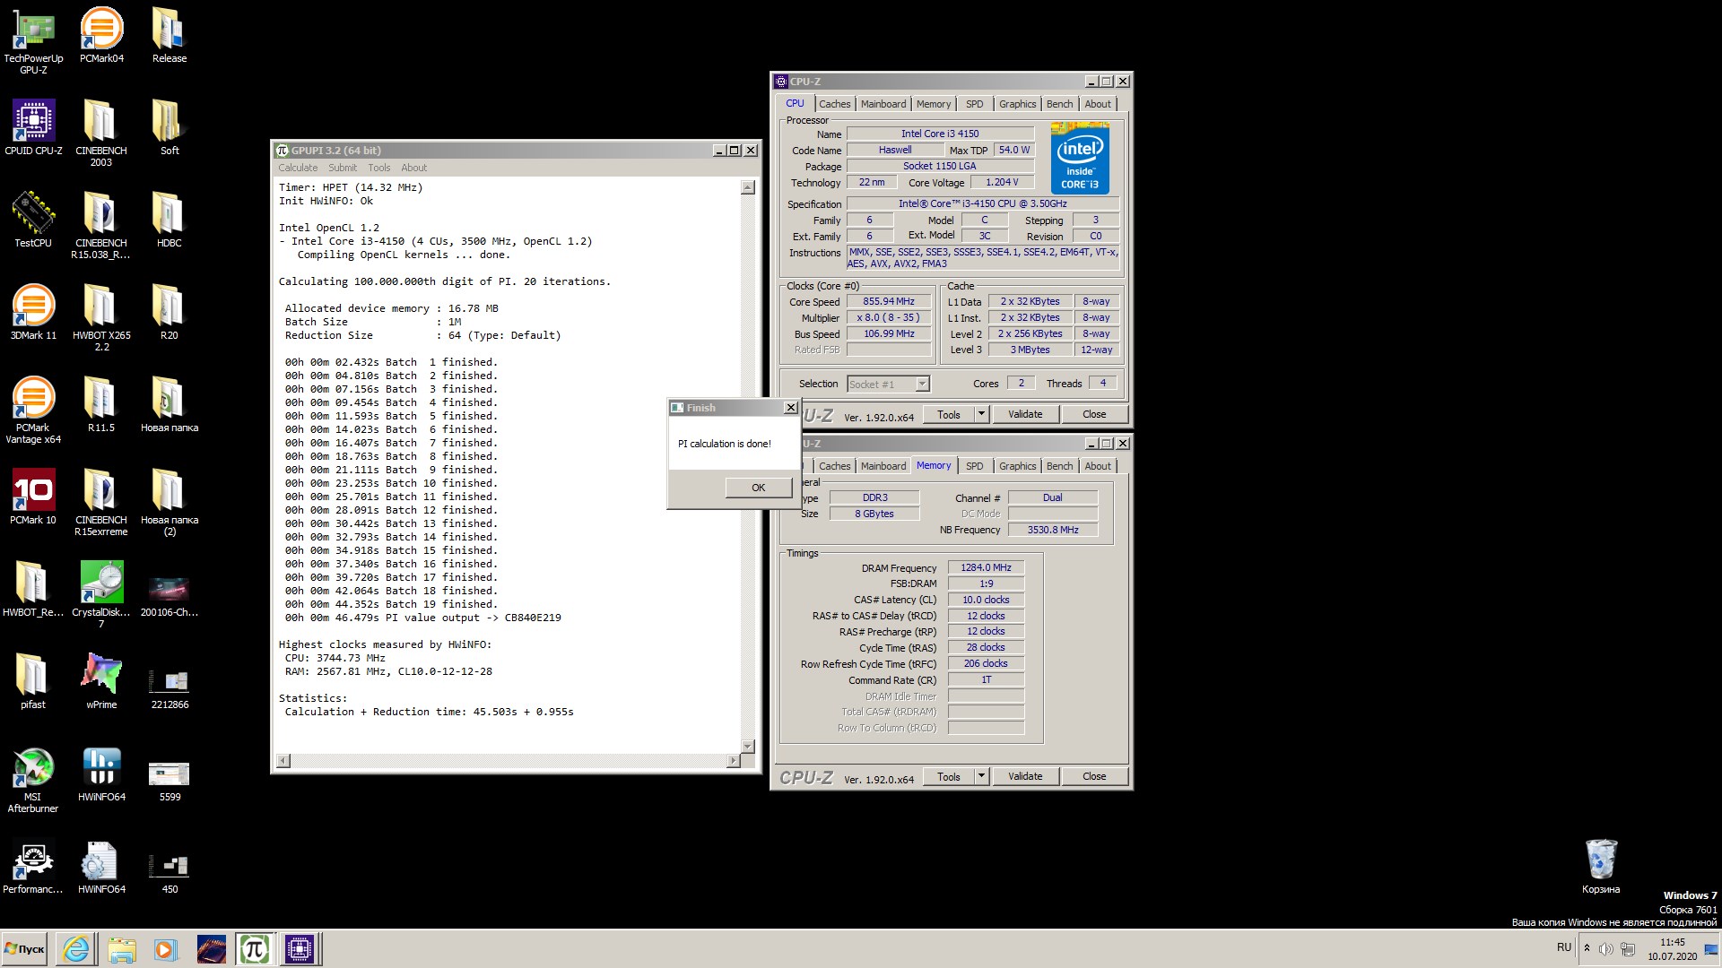Launch CrystalDisk 7 shortcut
The width and height of the screenshot is (1722, 968).
click(101, 593)
